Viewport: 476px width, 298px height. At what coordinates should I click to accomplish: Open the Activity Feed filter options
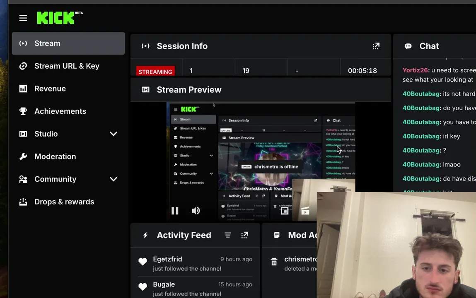(228, 235)
